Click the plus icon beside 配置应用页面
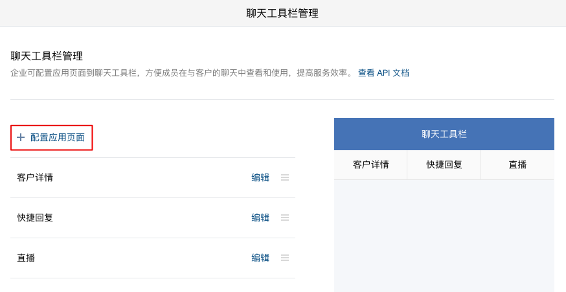 coord(21,137)
